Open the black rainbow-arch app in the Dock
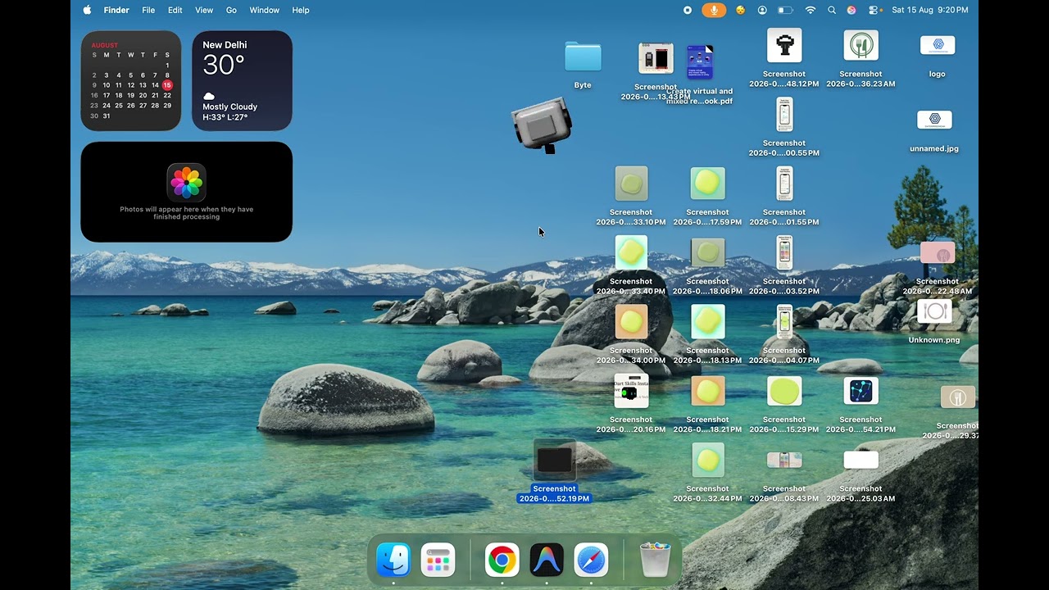This screenshot has height=590, width=1049. point(547,560)
